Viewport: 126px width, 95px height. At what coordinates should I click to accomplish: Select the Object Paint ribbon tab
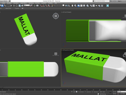[x=8, y=8]
